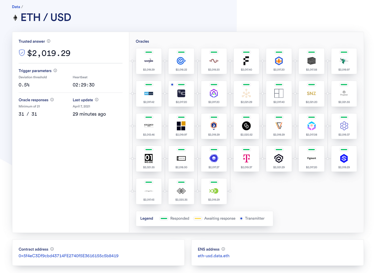The width and height of the screenshot is (374, 273).
Task: Click the $2,020.35 oracle price
Action: point(181,200)
